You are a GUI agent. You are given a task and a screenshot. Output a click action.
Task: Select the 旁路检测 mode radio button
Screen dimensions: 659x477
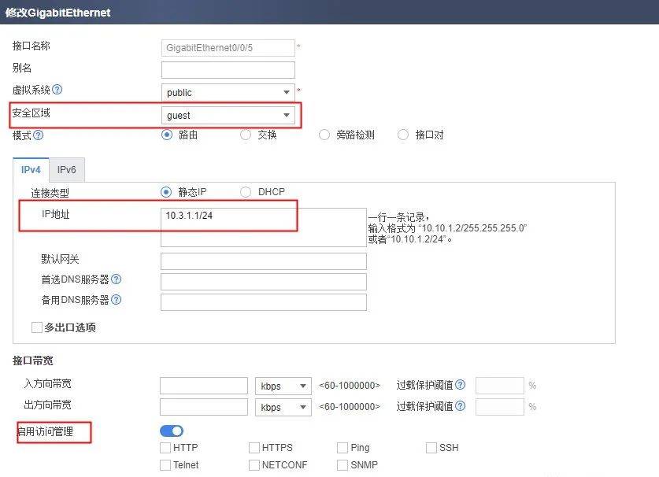click(324, 135)
